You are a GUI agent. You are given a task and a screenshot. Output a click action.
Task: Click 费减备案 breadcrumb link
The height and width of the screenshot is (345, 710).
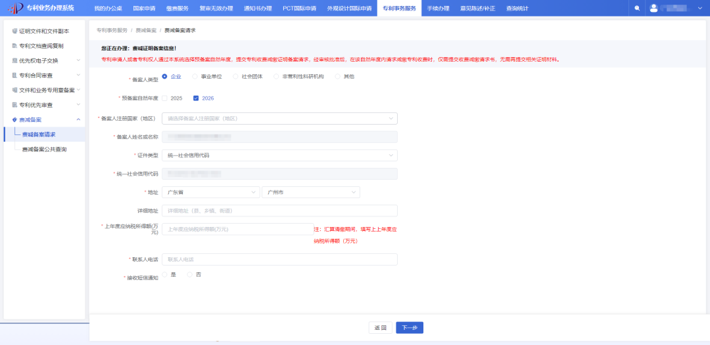coord(146,30)
